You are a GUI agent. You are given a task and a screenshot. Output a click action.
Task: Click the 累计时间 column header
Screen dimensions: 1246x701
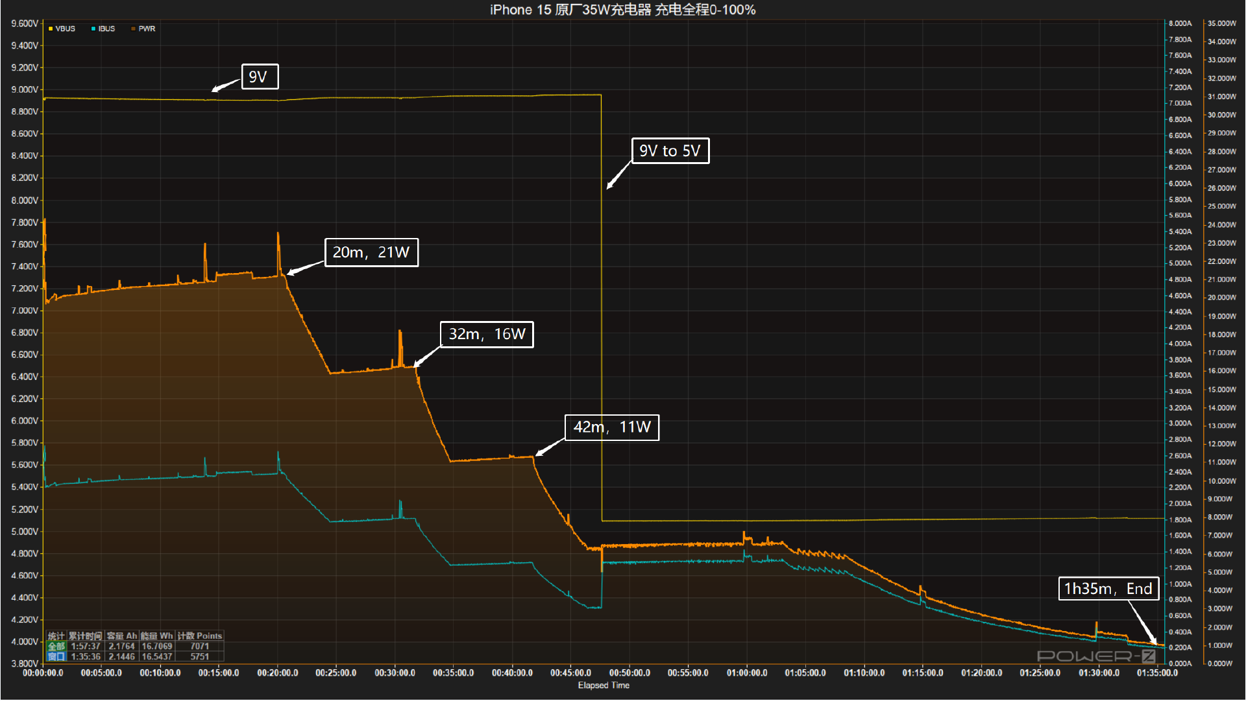(x=85, y=636)
